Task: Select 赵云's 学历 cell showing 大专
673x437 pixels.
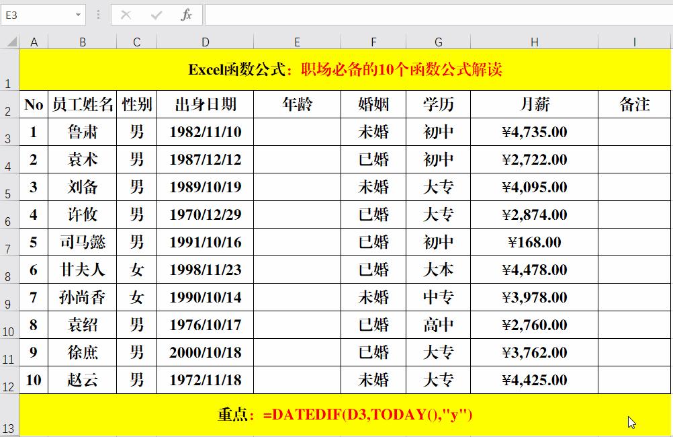Action: [x=438, y=380]
